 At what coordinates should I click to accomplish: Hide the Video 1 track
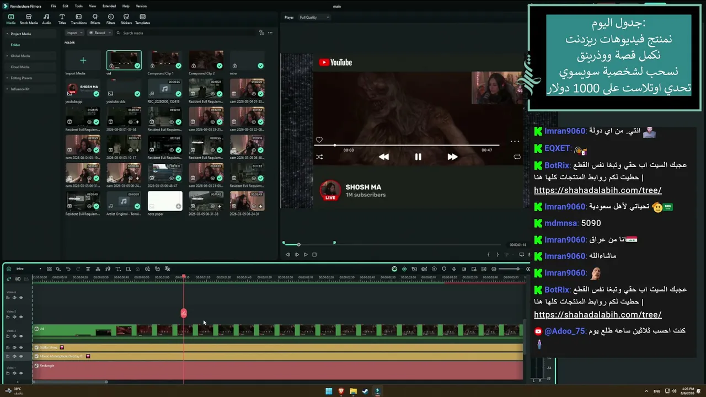point(21,373)
